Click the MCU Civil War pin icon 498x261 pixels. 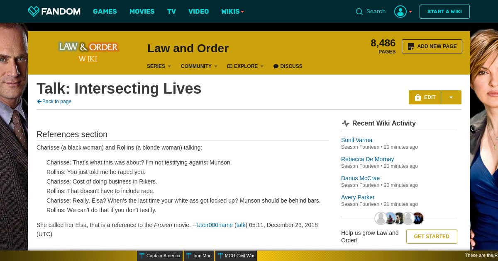(x=220, y=256)
